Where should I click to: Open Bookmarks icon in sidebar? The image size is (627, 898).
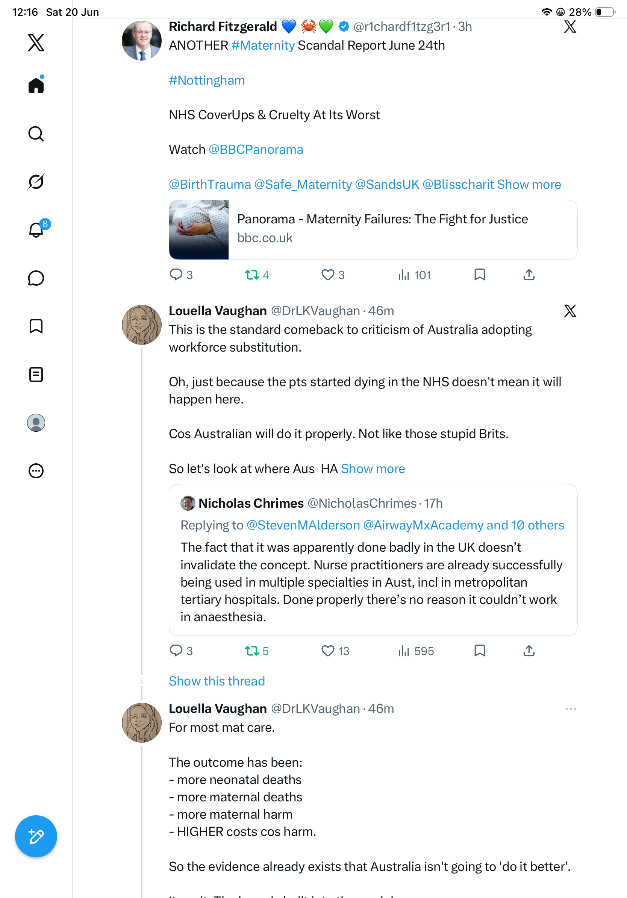point(36,326)
